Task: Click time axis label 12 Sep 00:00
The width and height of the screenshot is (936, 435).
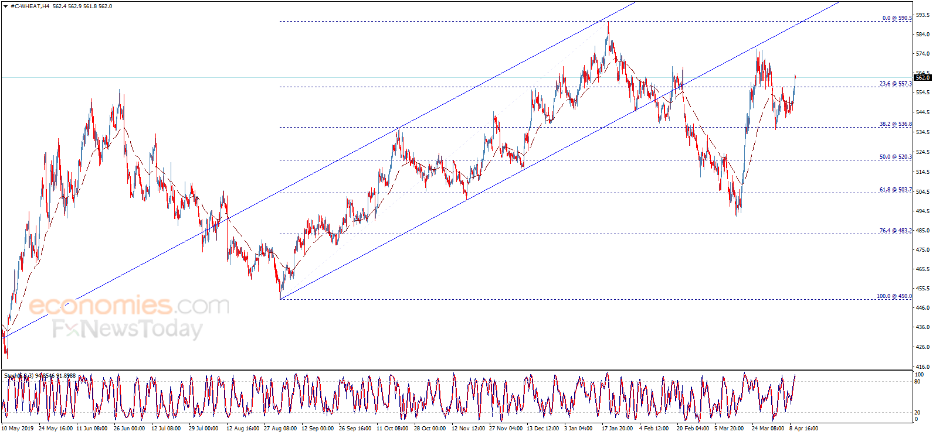Action: 317,429
